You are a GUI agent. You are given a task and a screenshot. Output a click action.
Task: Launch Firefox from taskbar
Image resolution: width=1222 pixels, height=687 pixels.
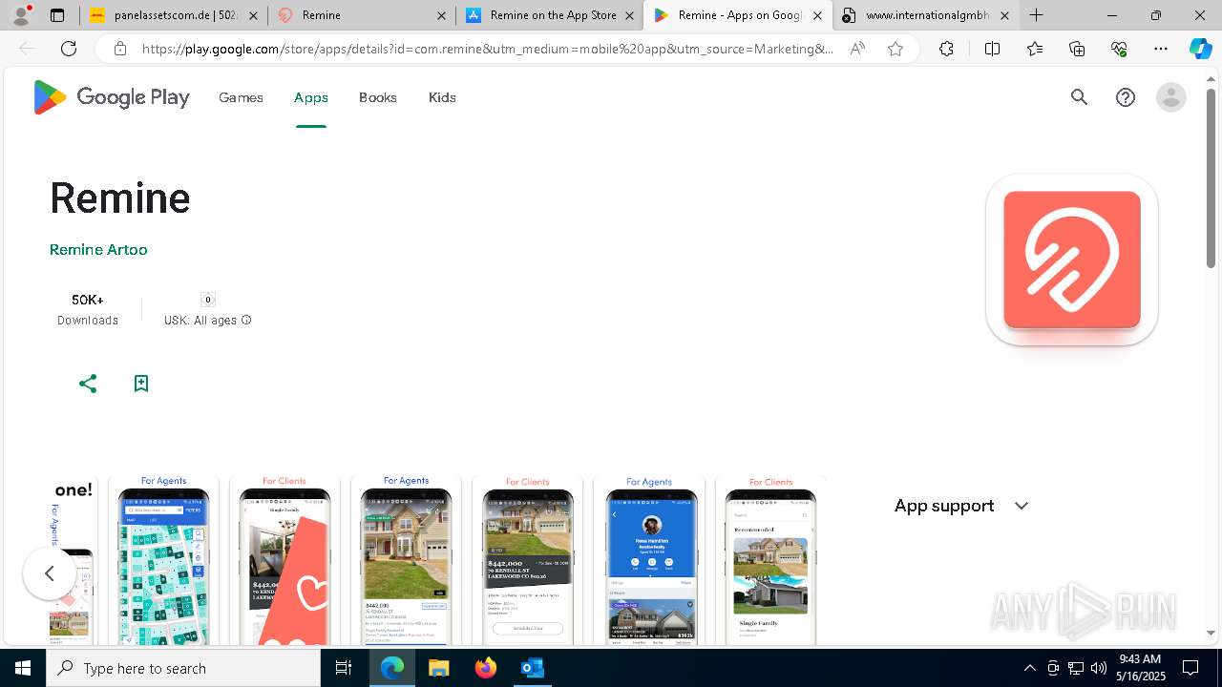[x=486, y=668]
